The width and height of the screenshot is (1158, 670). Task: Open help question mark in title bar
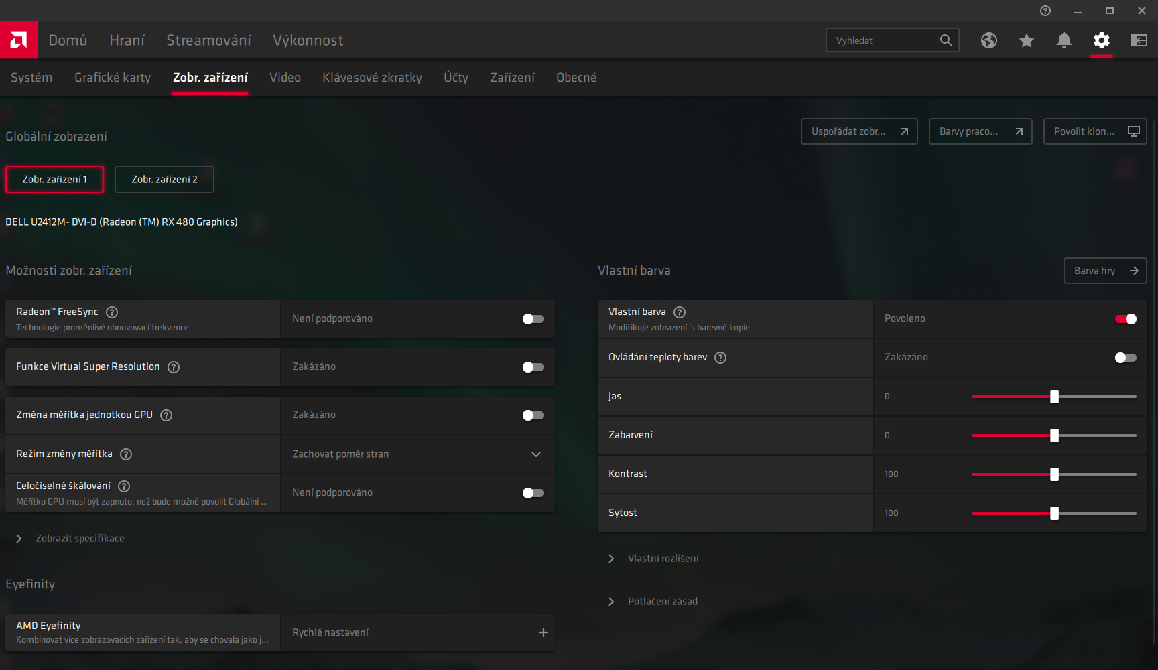pyautogui.click(x=1045, y=11)
